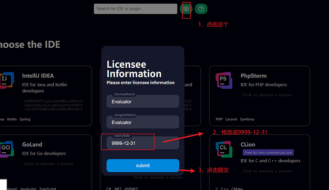Edit the expiryDate field showing 9999-12-31

[x=143, y=143]
